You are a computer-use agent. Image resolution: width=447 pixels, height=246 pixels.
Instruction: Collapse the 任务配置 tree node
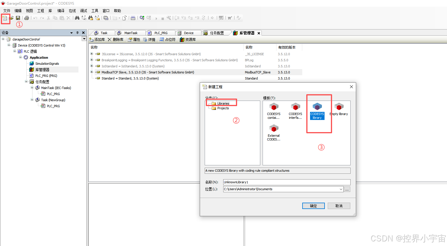click(26, 81)
